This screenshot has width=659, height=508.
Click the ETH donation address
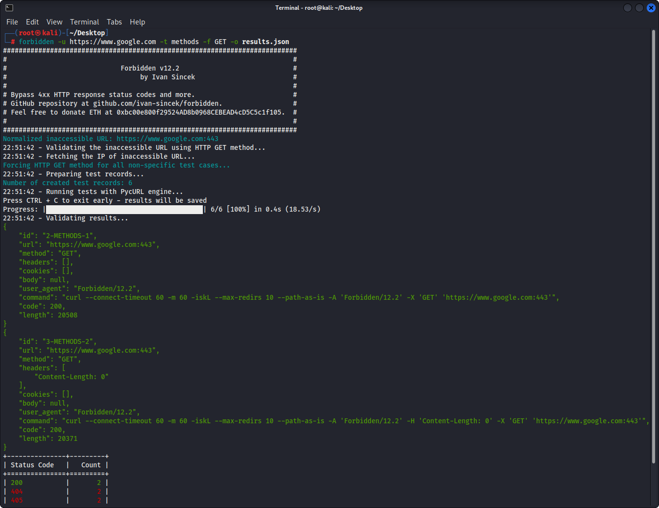point(200,113)
